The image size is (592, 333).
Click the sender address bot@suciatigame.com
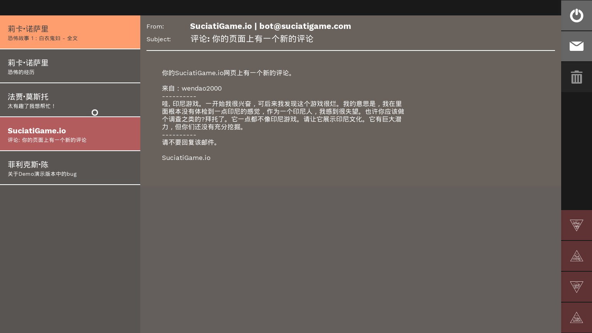tap(305, 26)
